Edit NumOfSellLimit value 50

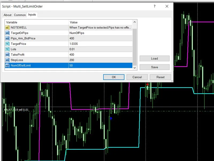point(101,65)
